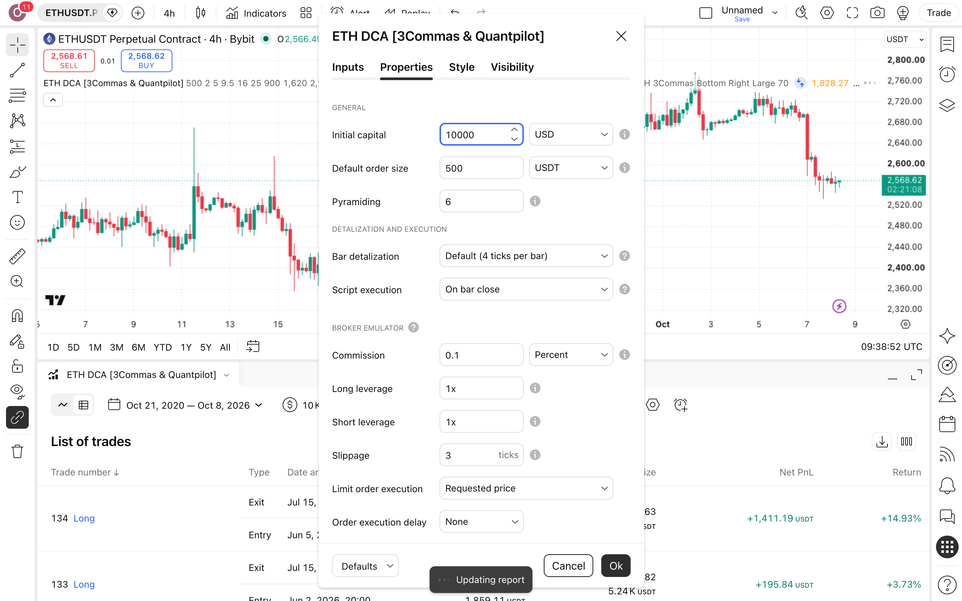Toggle lock all drawings
Screen dimensions: 962x601
(x=17, y=366)
